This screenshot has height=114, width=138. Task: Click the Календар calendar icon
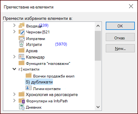(21, 57)
